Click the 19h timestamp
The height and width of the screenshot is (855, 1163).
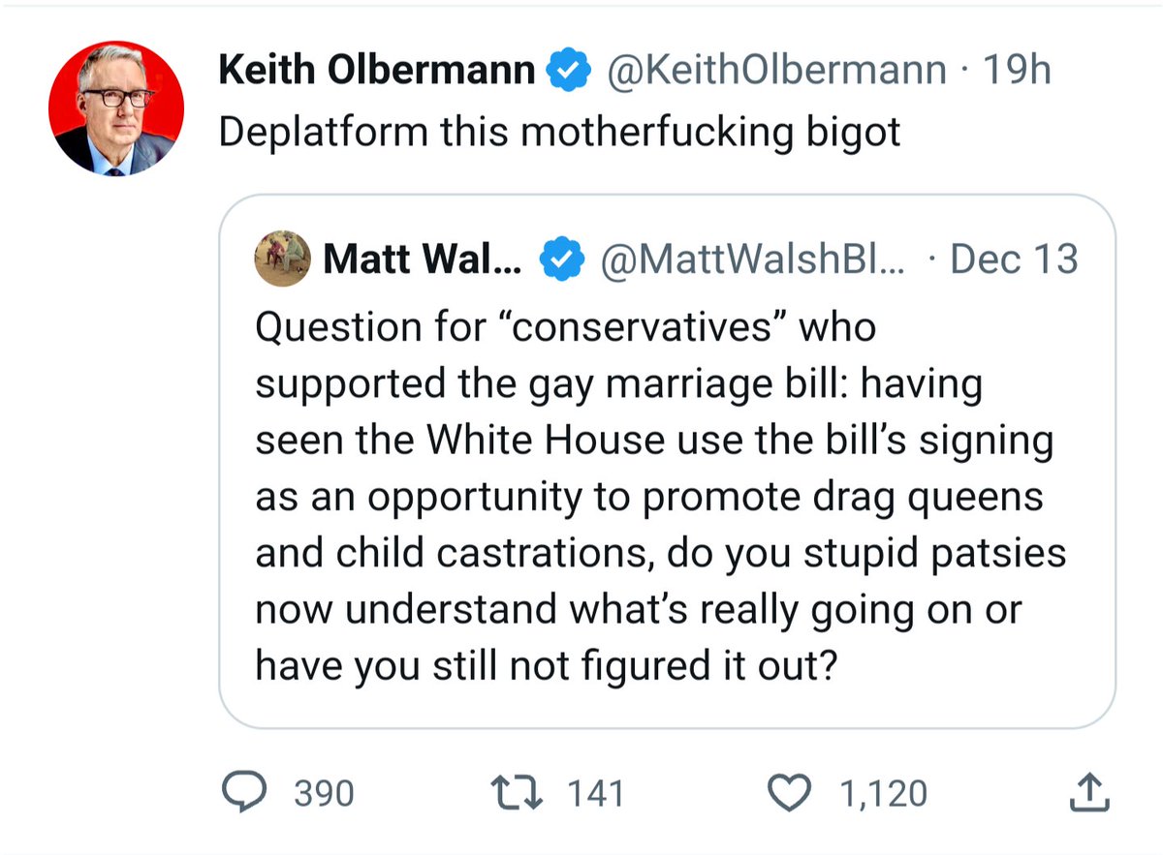1017,70
